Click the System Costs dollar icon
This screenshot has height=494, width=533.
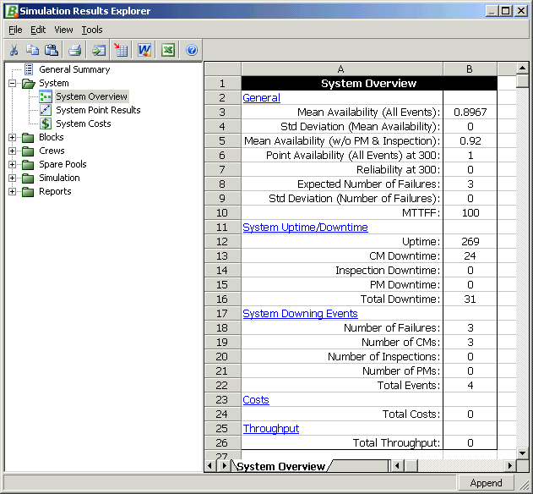pos(46,124)
